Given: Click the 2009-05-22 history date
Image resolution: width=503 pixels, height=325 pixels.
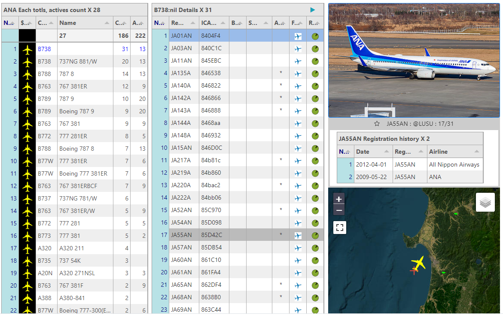Looking at the screenshot, I should [371, 177].
